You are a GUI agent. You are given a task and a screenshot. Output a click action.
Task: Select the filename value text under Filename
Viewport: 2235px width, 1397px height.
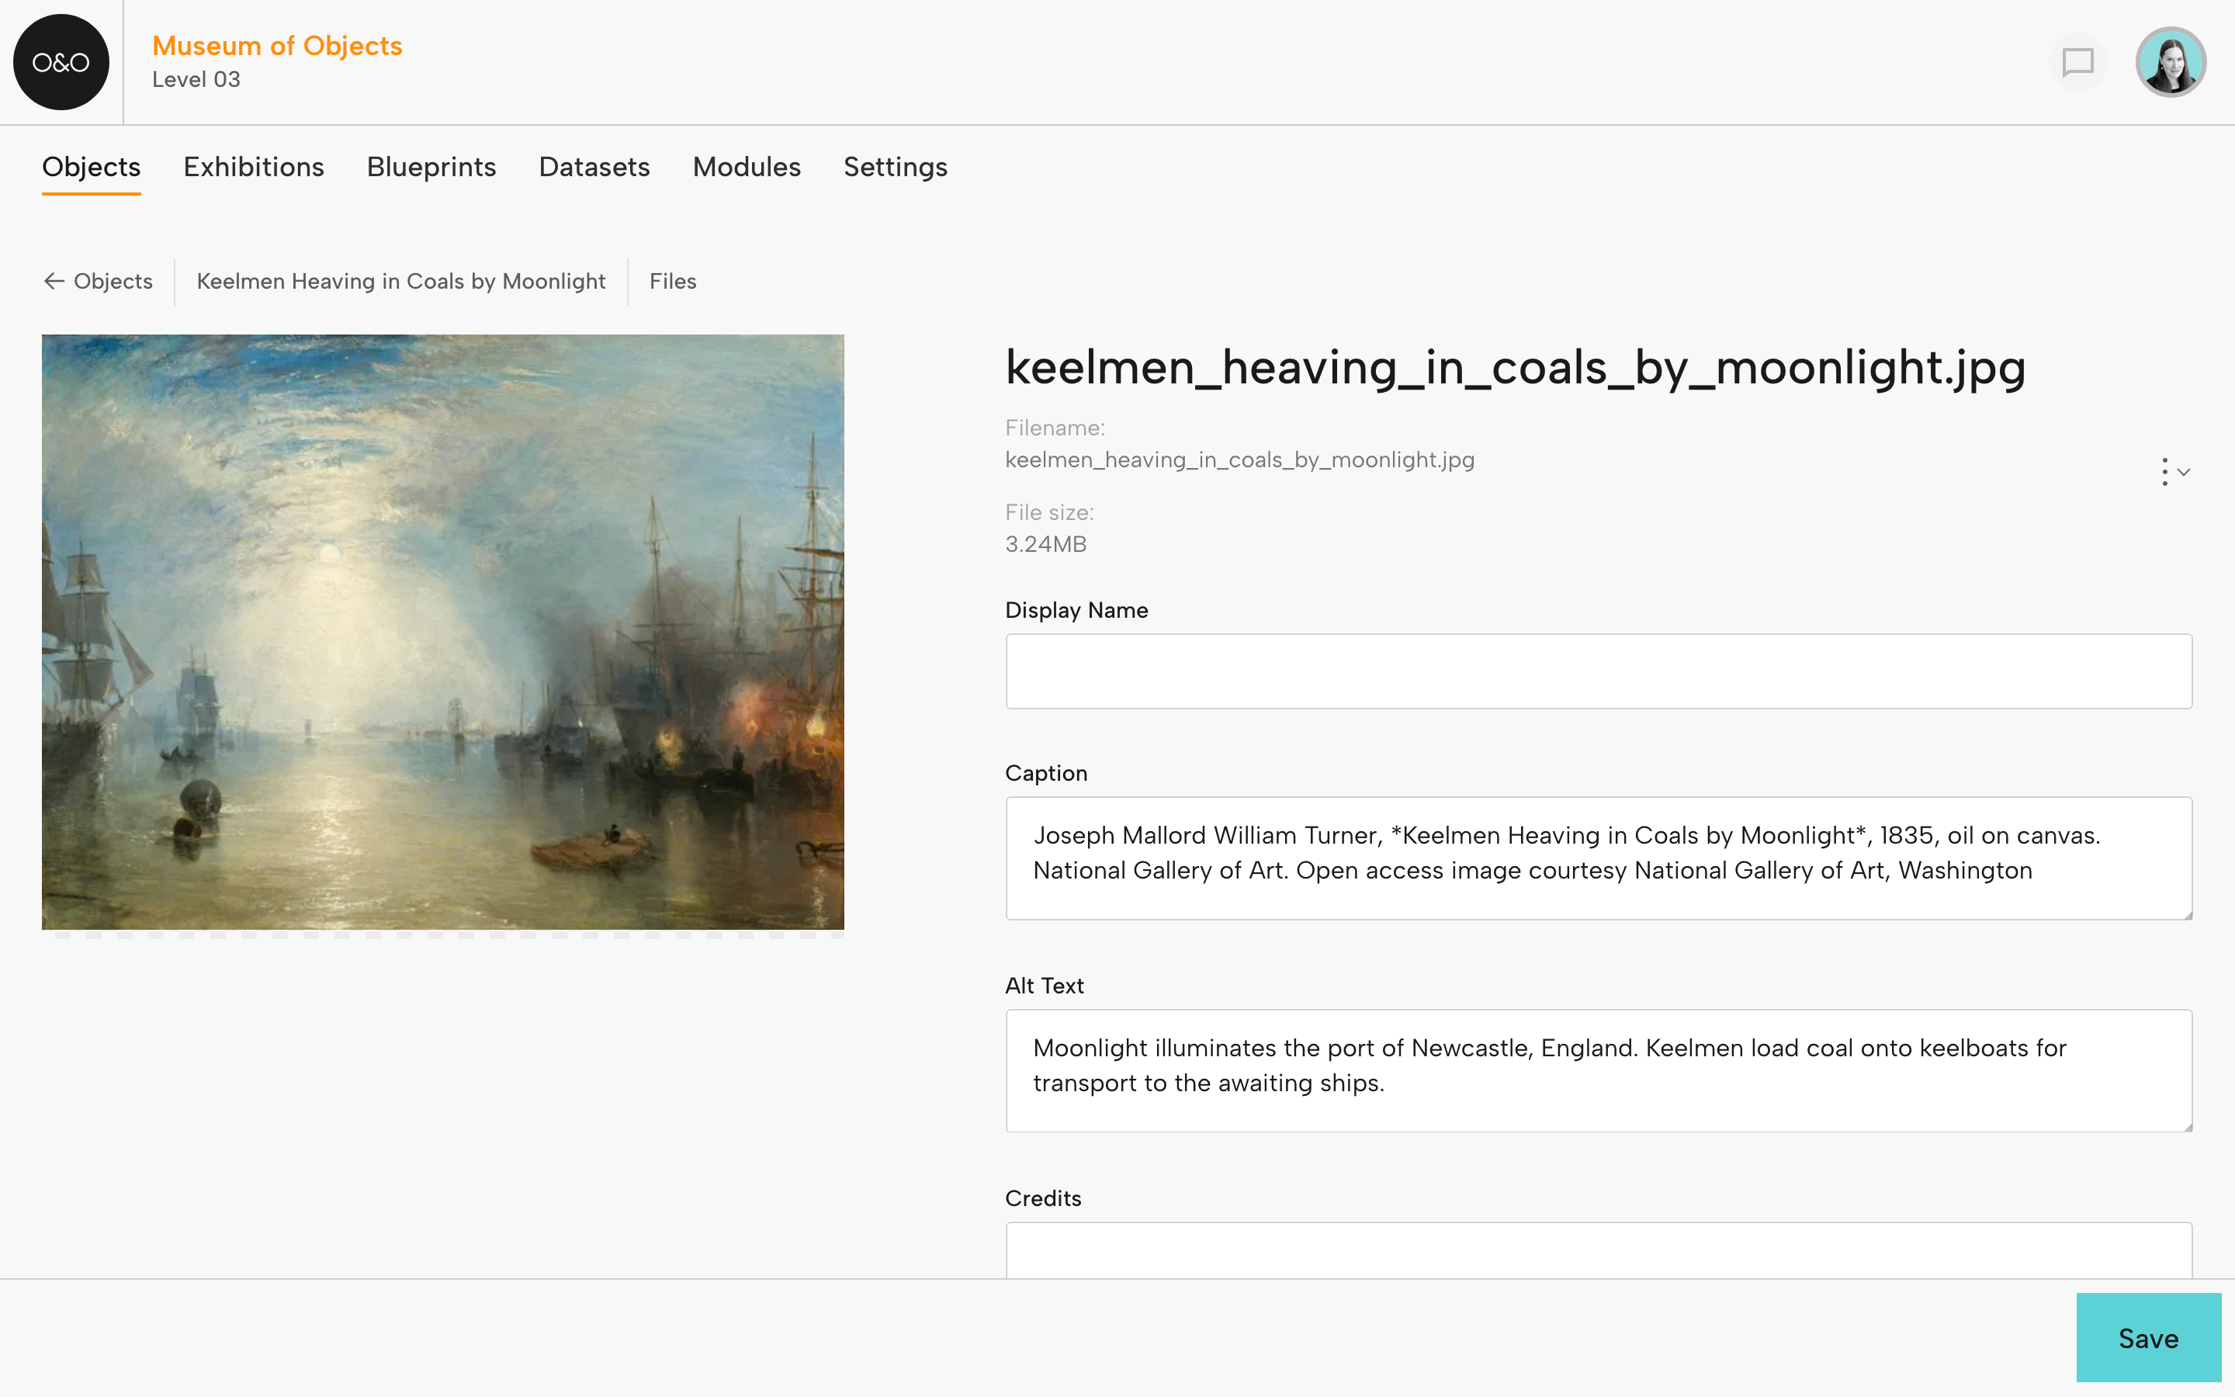point(1239,460)
